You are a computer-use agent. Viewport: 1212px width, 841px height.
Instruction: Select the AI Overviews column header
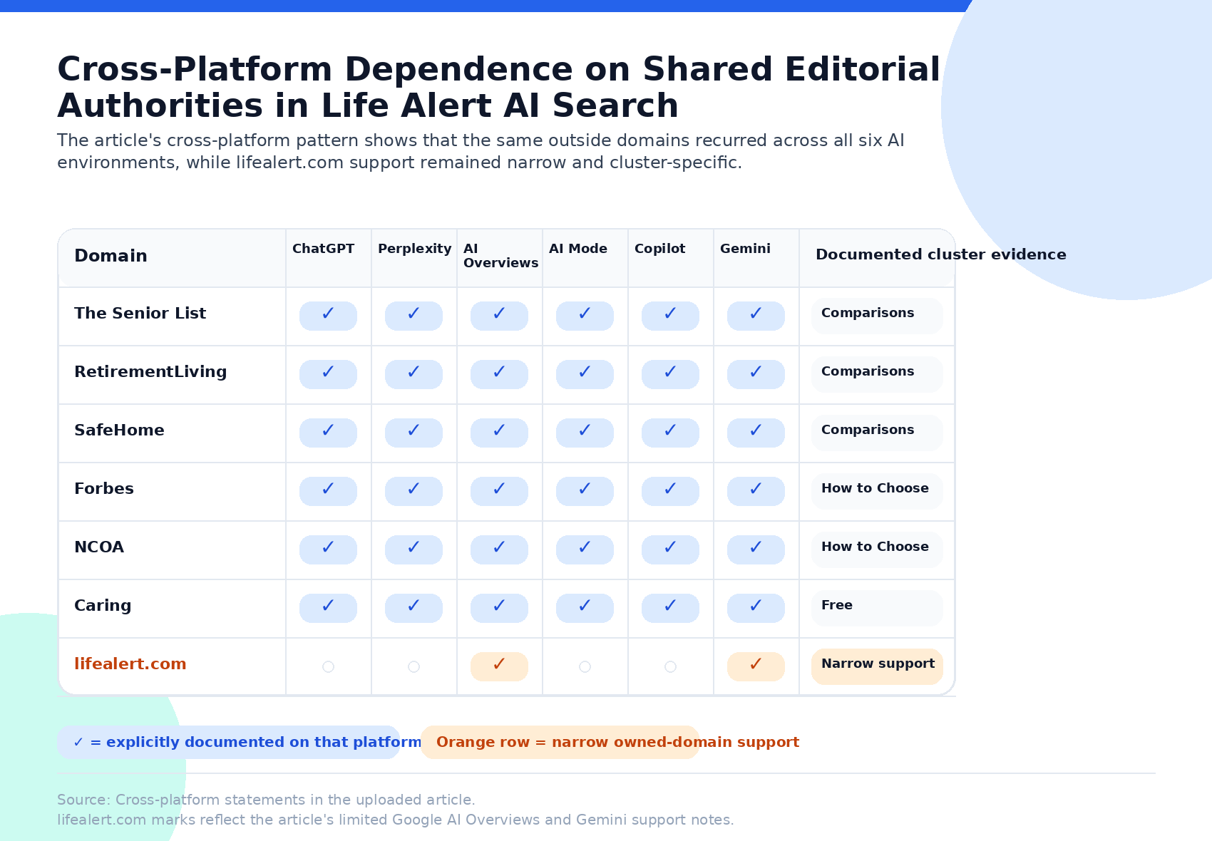(x=500, y=256)
